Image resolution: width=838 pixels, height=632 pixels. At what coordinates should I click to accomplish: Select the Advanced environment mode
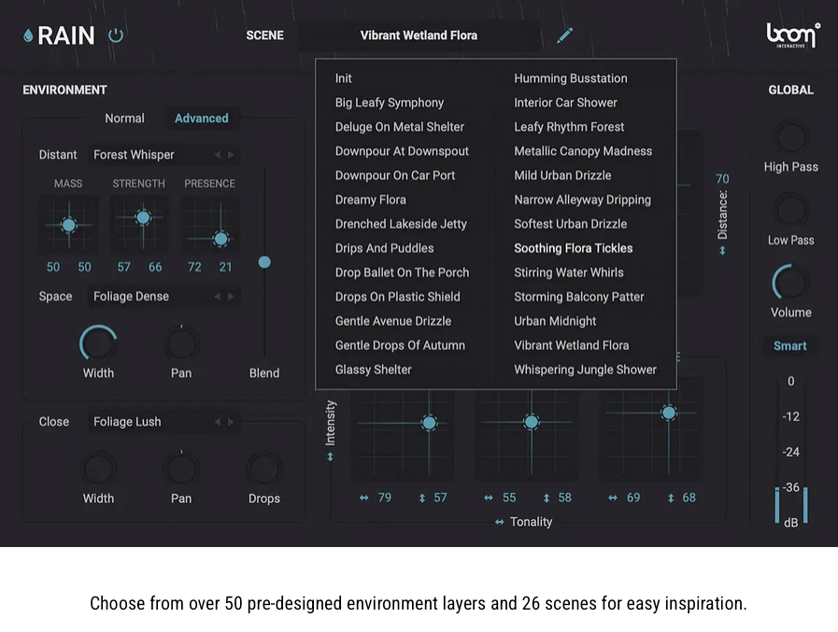click(201, 119)
